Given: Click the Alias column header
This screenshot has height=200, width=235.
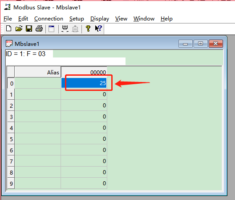Looking at the screenshot, I should pos(38,72).
